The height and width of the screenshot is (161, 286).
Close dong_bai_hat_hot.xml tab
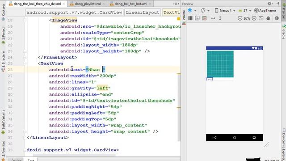(x=150, y=4)
